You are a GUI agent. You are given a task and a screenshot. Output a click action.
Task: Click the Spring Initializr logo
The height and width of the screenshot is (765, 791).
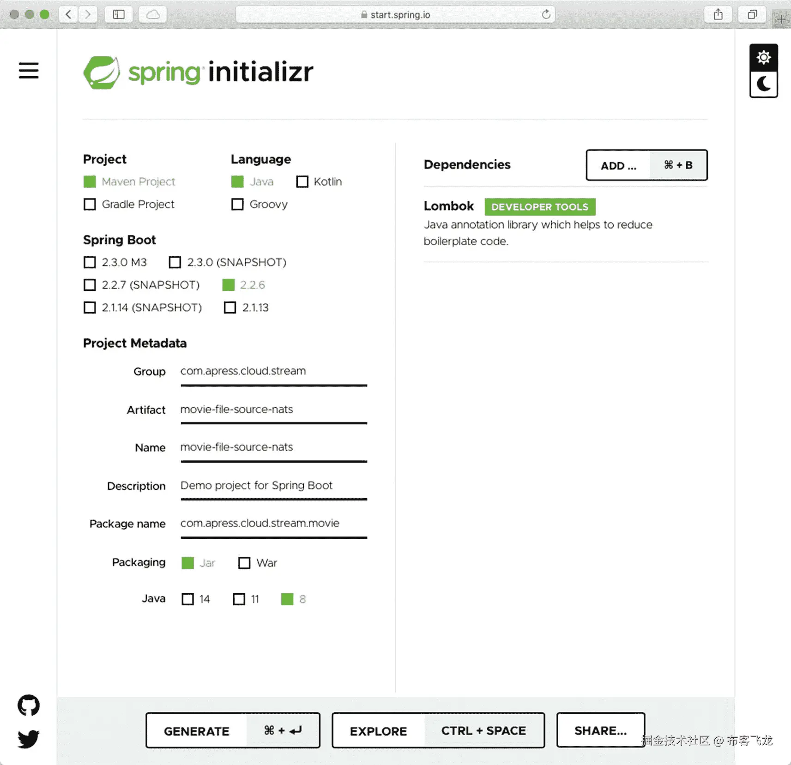(x=198, y=72)
